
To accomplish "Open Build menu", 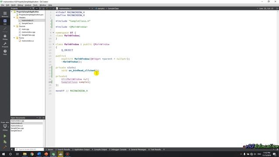I will point(14,5).
